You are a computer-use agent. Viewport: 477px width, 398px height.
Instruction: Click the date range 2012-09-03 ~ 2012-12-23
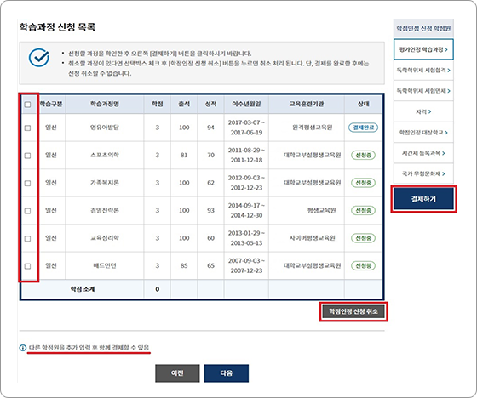(x=246, y=183)
